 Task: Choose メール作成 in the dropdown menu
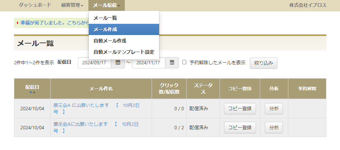(105, 29)
